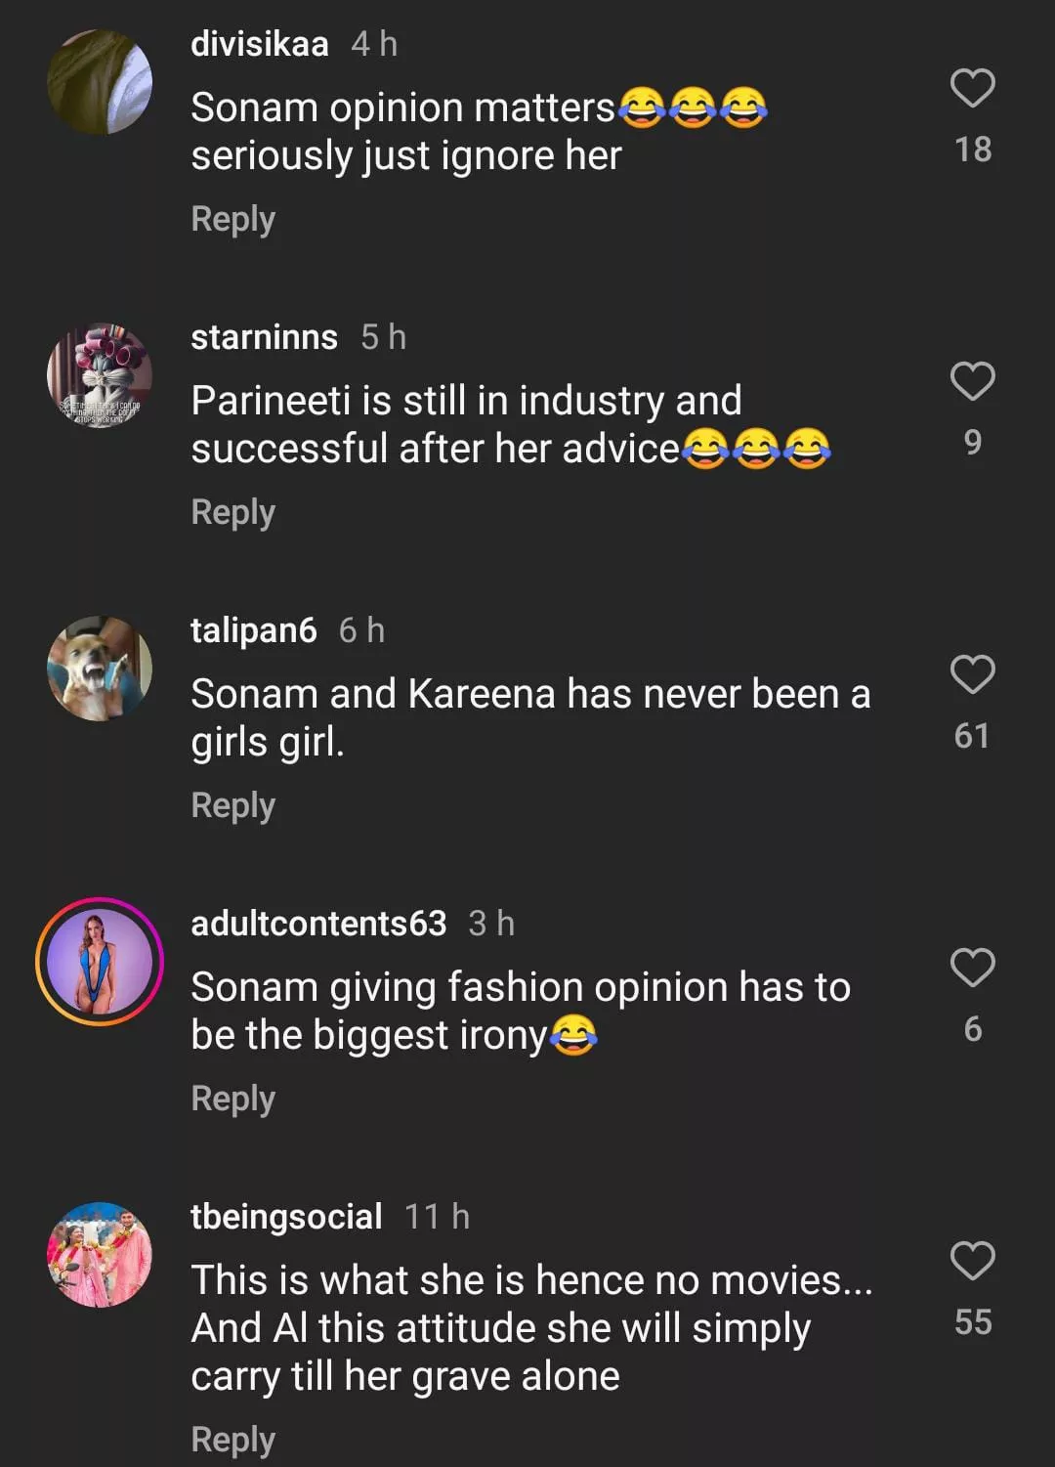Heart the adultcontents63 fashion irony comment
The width and height of the screenshot is (1055, 1467).
click(x=972, y=968)
